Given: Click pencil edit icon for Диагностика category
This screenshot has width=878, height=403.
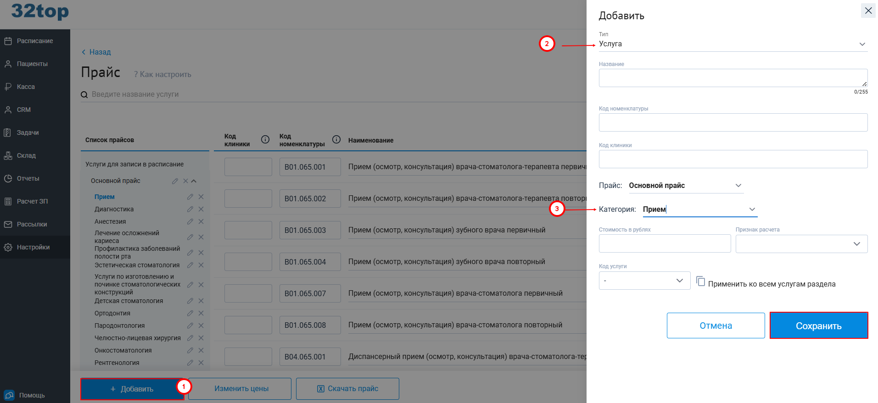Looking at the screenshot, I should (190, 209).
